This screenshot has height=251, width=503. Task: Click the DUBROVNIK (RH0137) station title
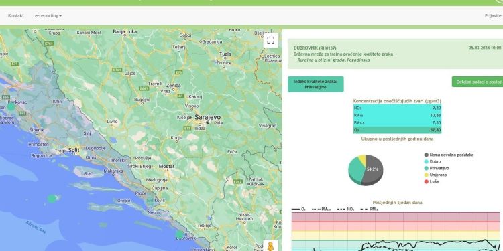point(315,48)
